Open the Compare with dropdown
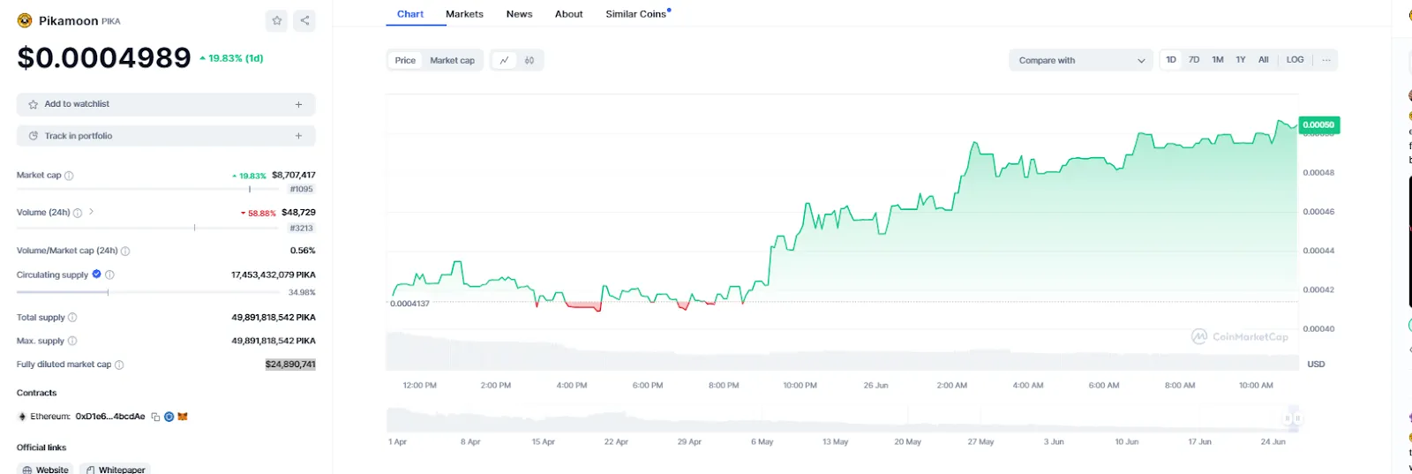This screenshot has width=1412, height=474. [1081, 60]
